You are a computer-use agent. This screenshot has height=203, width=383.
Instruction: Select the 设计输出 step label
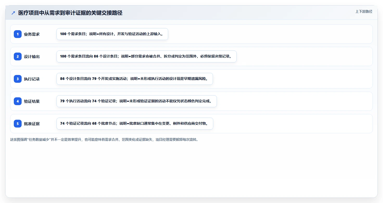point(32,56)
